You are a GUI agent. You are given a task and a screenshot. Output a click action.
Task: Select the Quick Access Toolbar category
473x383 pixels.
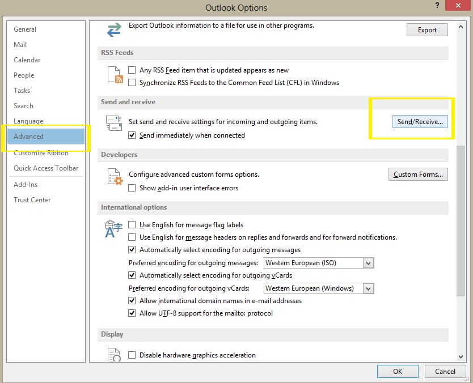pyautogui.click(x=46, y=168)
